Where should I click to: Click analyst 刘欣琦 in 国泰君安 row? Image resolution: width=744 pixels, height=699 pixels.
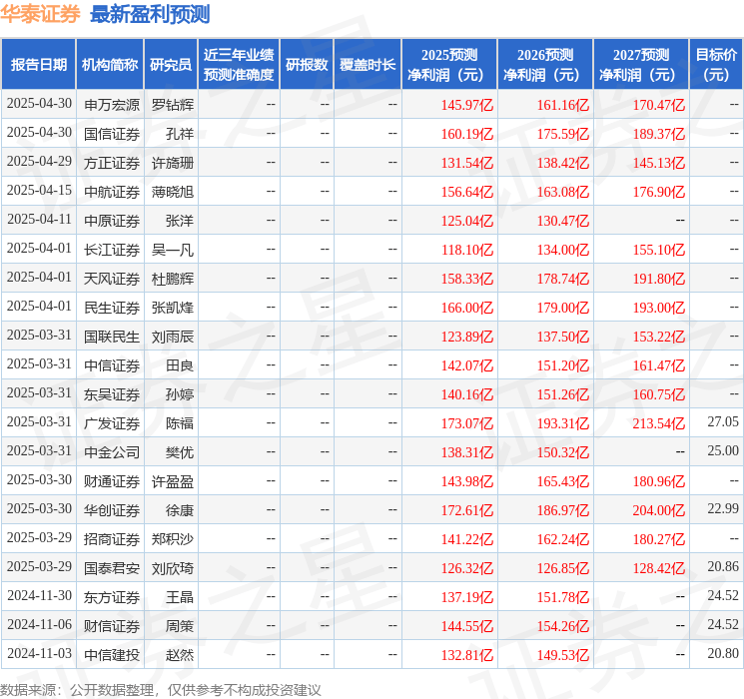pyautogui.click(x=173, y=567)
